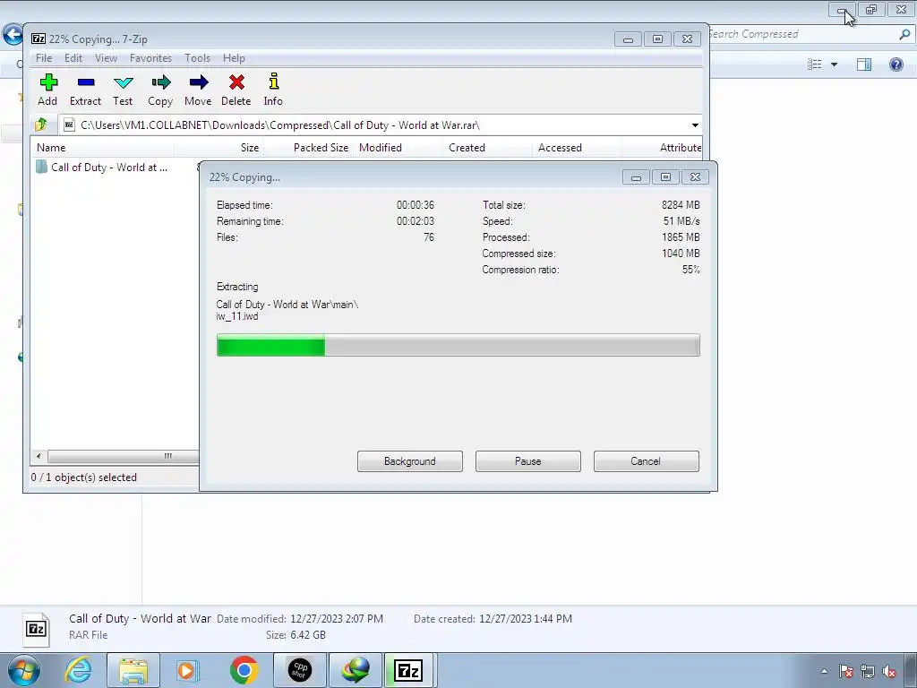This screenshot has height=688, width=917.
Task: Switch to 7-Zip taskbar button
Action: pyautogui.click(x=408, y=670)
